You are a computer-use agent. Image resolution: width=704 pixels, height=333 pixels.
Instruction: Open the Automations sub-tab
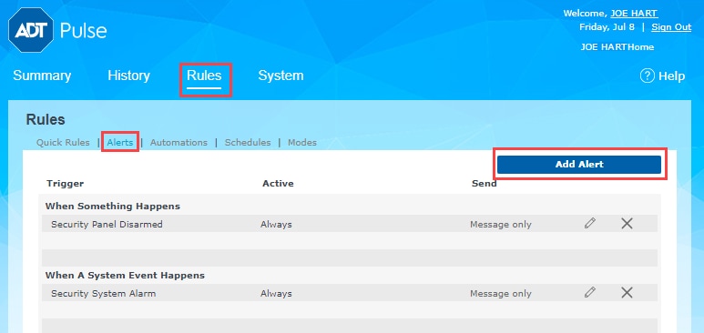point(179,142)
